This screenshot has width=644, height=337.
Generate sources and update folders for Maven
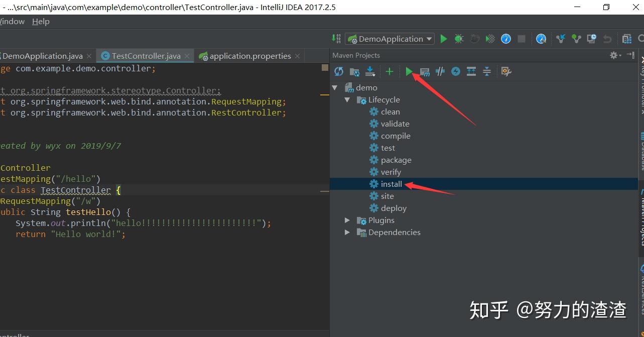click(x=354, y=71)
